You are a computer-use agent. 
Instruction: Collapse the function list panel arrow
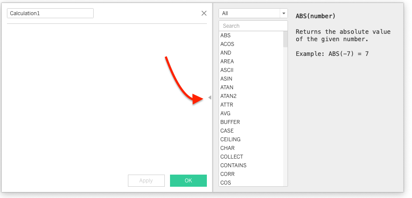tap(210, 98)
